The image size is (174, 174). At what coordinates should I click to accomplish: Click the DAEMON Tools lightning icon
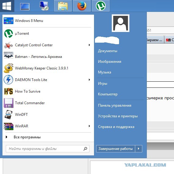[9, 80]
